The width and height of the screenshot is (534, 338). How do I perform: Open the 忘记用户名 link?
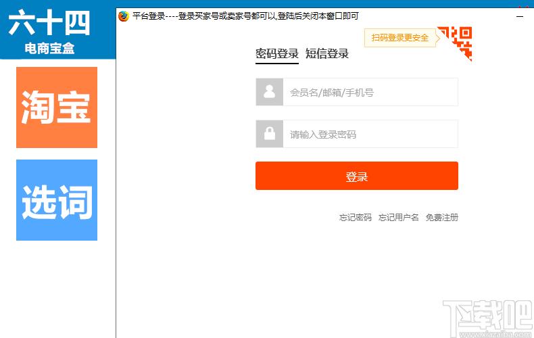(398, 218)
